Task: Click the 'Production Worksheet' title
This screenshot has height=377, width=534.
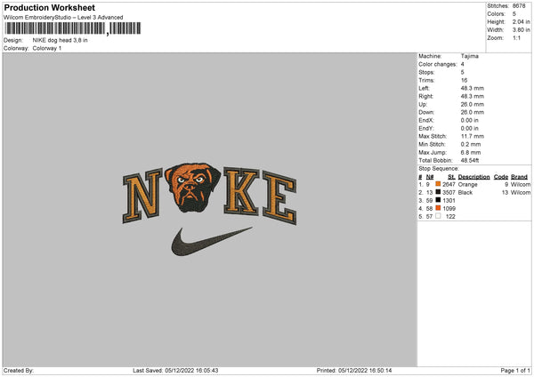Action: click(49, 7)
